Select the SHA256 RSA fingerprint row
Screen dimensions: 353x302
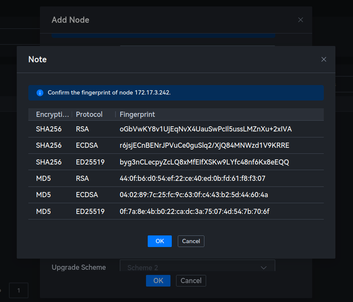176,129
